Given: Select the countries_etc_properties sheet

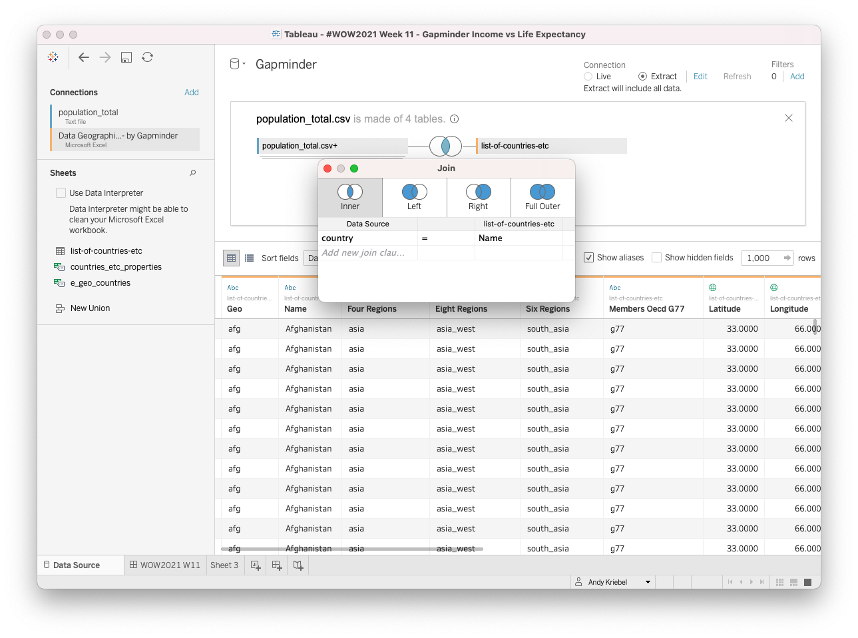Looking at the screenshot, I should coord(116,267).
